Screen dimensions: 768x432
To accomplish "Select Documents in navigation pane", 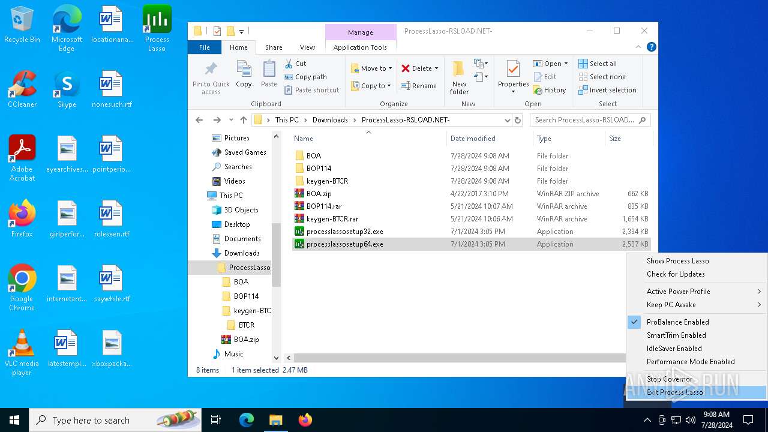I will click(242, 238).
